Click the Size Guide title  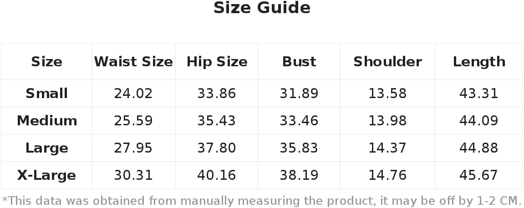[x=262, y=8]
